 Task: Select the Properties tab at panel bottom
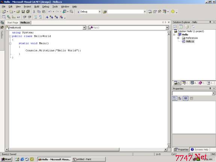pos(181,150)
